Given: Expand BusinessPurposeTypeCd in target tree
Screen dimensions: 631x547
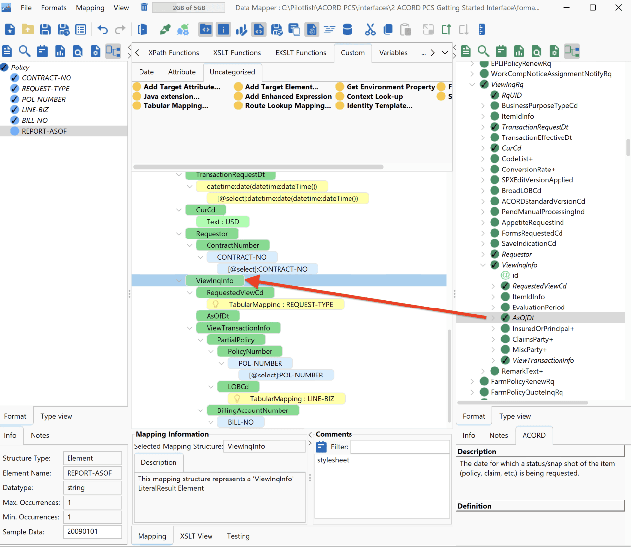Looking at the screenshot, I should [483, 106].
